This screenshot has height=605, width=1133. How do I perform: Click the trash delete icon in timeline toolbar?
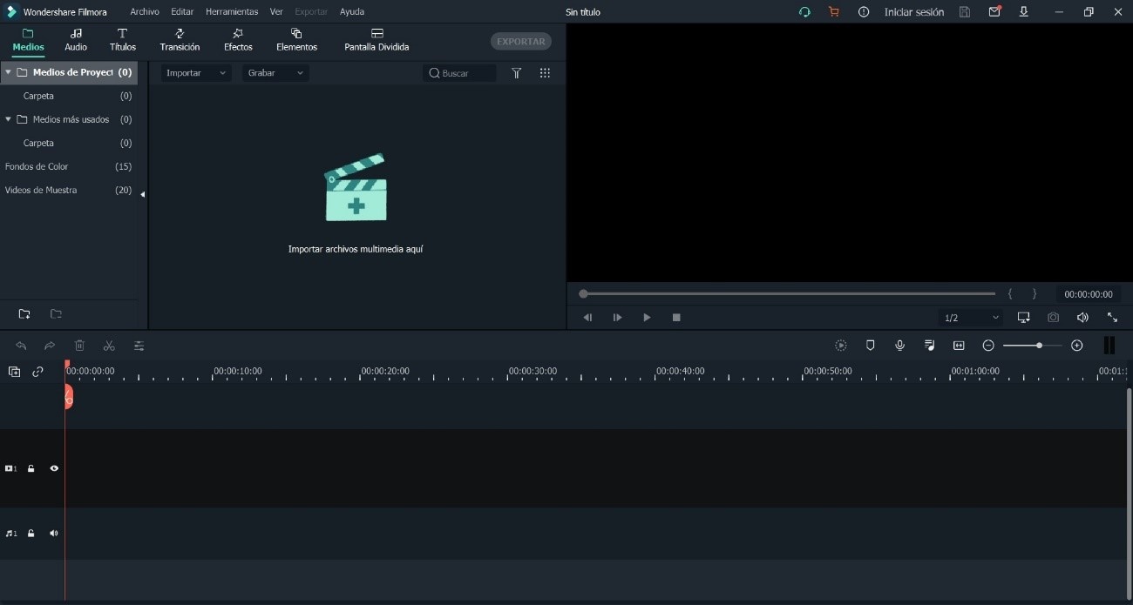(x=79, y=346)
